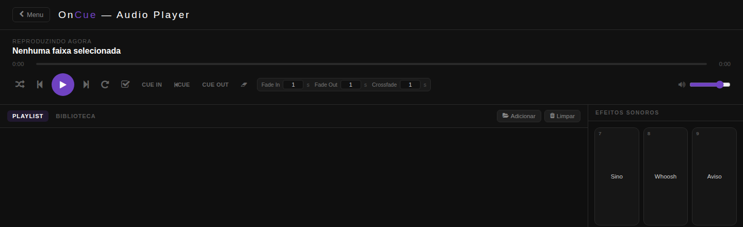The image size is (743, 227).
Task: Click the 'Nenhuma faixa selecionada' title
Action: [67, 51]
